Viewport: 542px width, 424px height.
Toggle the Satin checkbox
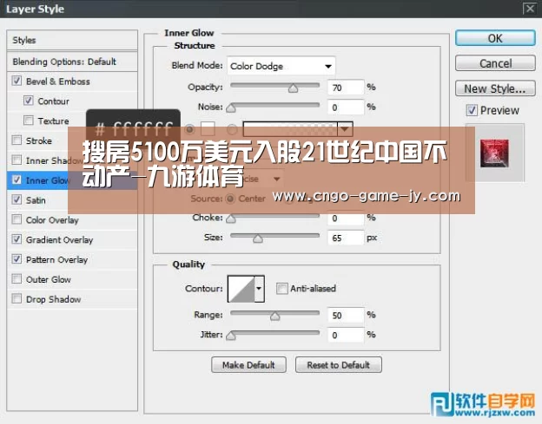tap(17, 199)
